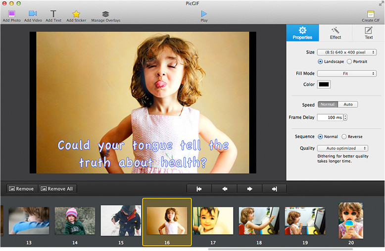The height and width of the screenshot is (251, 385).
Task: Jump to the last frame
Action: click(x=275, y=189)
